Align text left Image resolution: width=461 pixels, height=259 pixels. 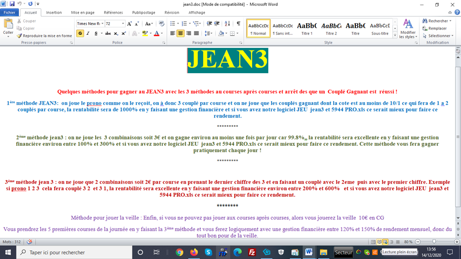(x=173, y=33)
